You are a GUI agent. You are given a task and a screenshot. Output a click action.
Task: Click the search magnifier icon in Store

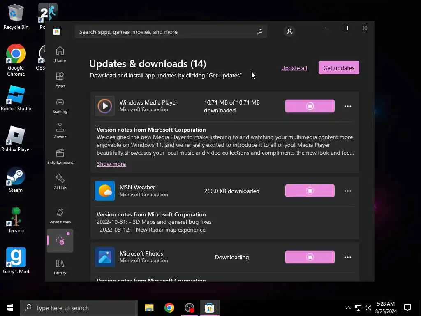pyautogui.click(x=260, y=32)
